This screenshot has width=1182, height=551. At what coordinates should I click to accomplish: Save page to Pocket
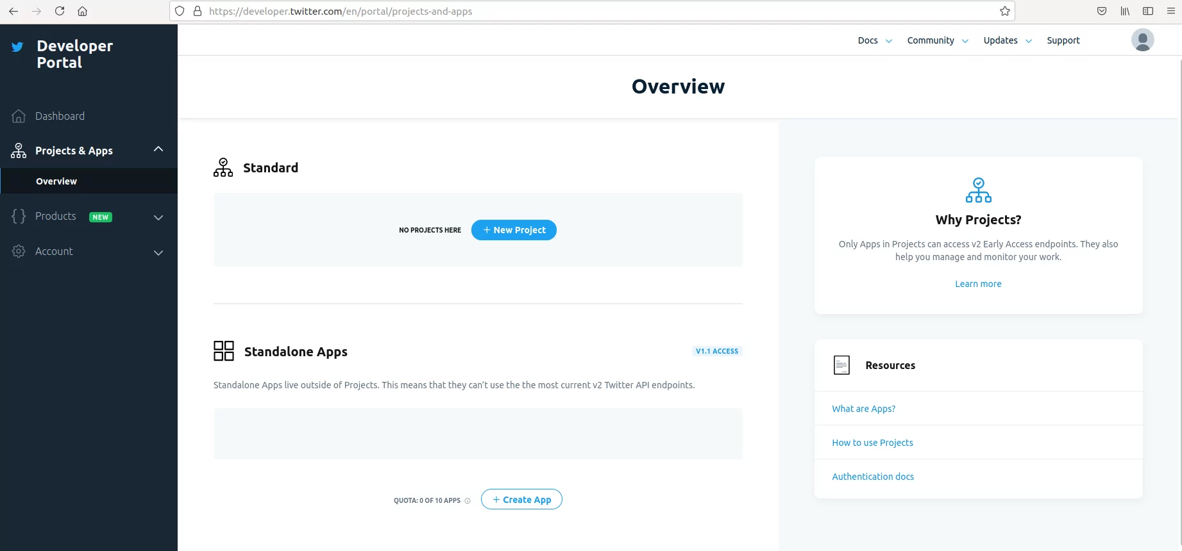pos(1102,11)
